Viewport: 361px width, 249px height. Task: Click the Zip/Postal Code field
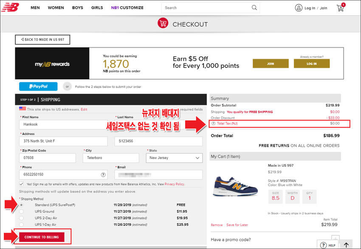(x=48, y=158)
